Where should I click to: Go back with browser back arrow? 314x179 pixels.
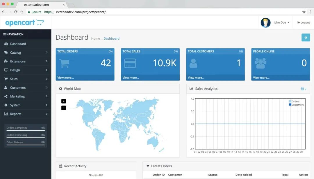(3, 12)
